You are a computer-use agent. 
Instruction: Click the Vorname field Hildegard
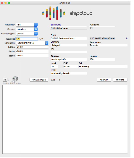point(69,45)
